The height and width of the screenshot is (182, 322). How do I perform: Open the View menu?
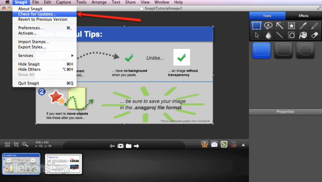[x=145, y=2]
